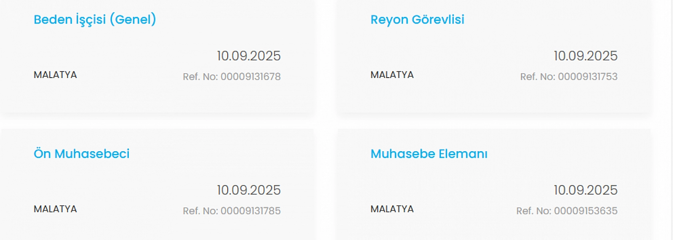Click the date in Muhasebe Elemanı card
Screen dimensions: 673x240
(585, 190)
